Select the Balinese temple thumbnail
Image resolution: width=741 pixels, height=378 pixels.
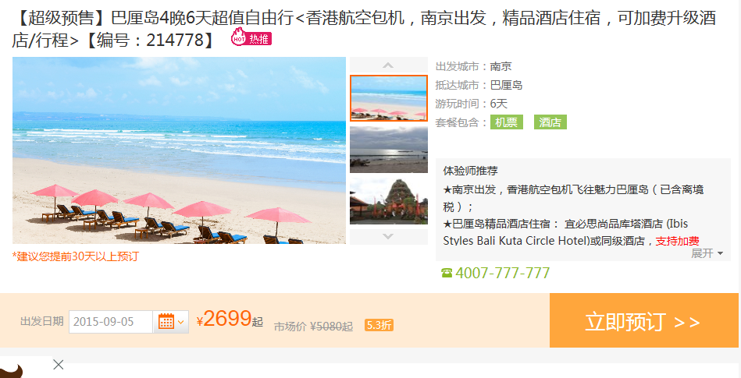(x=388, y=201)
